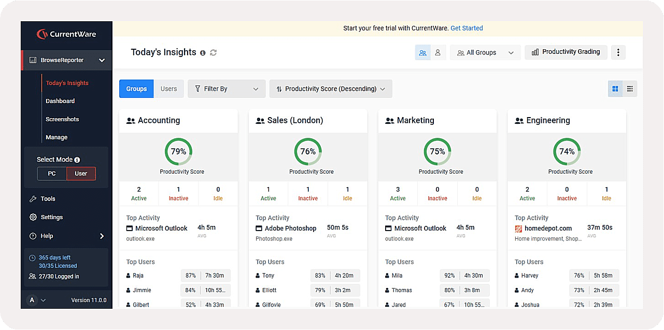Click the Select Mode info icon
The width and height of the screenshot is (664, 330).
(x=77, y=160)
